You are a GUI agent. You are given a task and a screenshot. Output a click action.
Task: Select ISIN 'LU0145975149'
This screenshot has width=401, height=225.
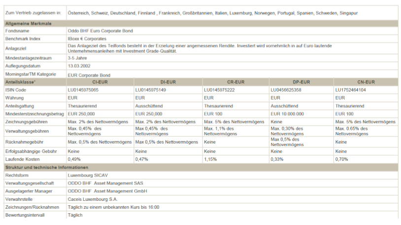(x=151, y=90)
